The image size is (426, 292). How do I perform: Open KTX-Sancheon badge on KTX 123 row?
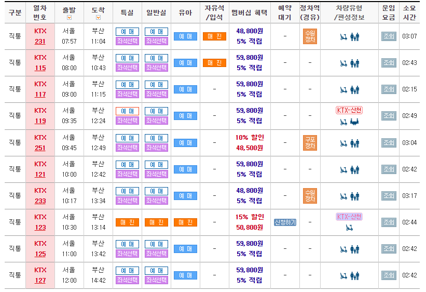click(349, 217)
